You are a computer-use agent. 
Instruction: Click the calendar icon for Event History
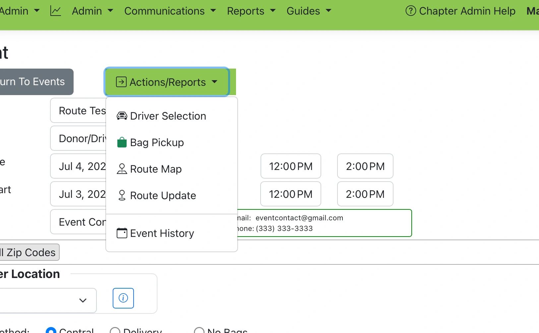[x=122, y=233]
